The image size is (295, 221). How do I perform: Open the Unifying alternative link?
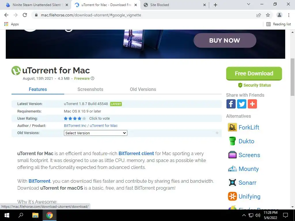tap(249, 196)
